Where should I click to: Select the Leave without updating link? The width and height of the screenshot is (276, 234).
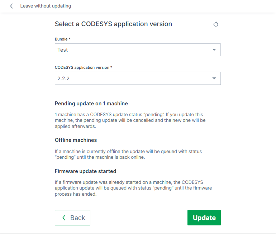pyautogui.click(x=46, y=6)
